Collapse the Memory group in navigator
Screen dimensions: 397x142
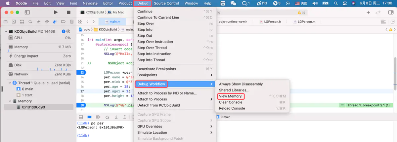pyautogui.click(x=10, y=101)
